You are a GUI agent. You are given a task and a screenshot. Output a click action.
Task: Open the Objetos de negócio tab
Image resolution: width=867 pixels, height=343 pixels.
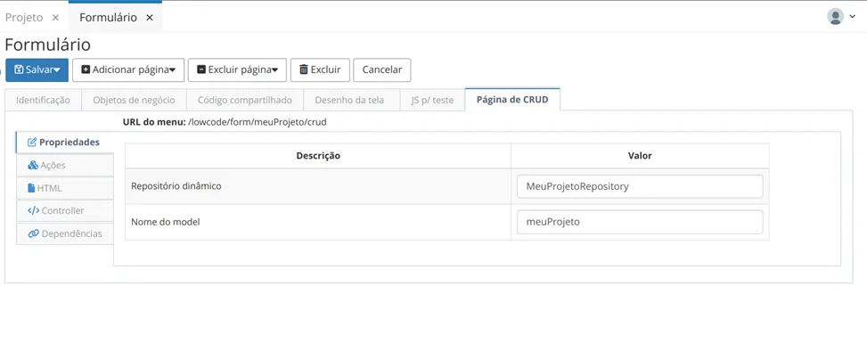(x=134, y=100)
